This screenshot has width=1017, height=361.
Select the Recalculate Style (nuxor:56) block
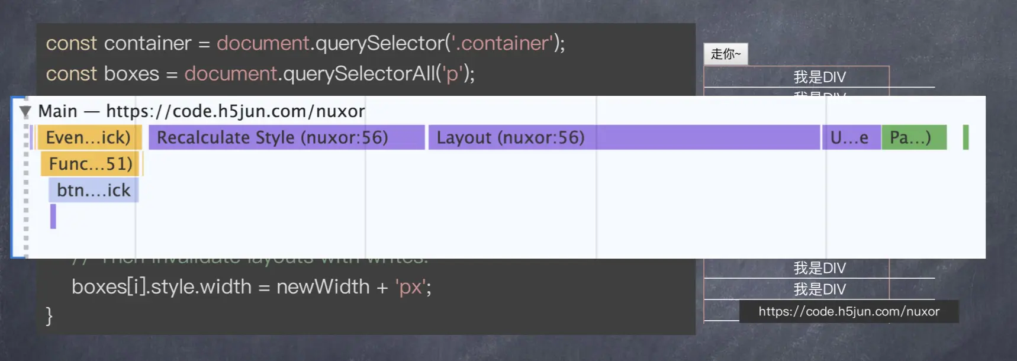point(287,137)
